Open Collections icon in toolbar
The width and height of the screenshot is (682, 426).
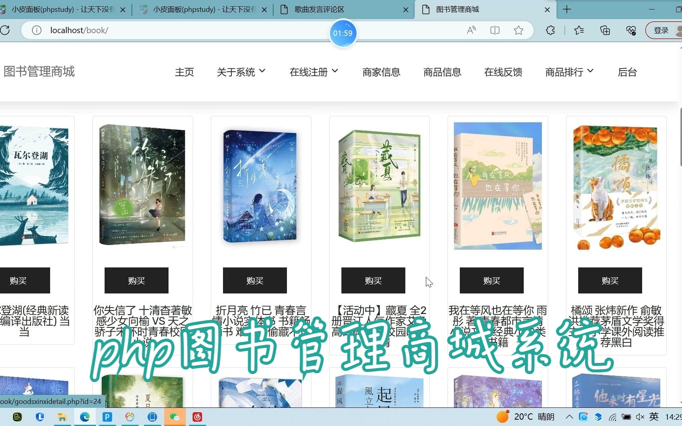(605, 30)
